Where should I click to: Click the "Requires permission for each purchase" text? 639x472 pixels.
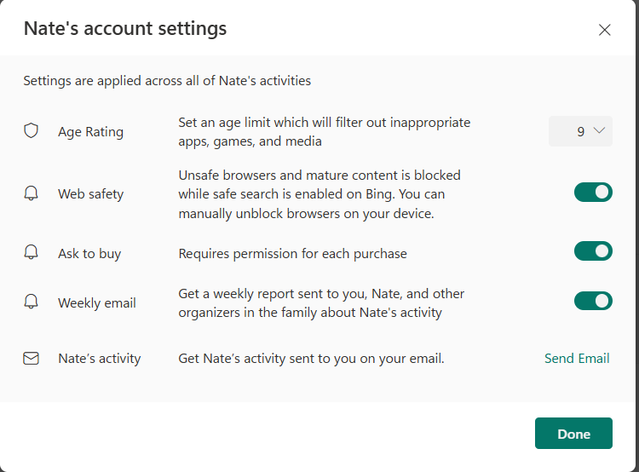(x=292, y=254)
